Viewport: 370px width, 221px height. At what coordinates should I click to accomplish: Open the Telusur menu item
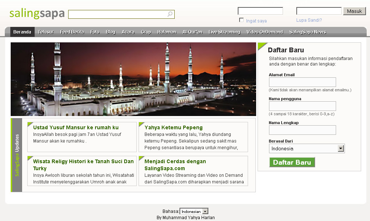(46, 32)
